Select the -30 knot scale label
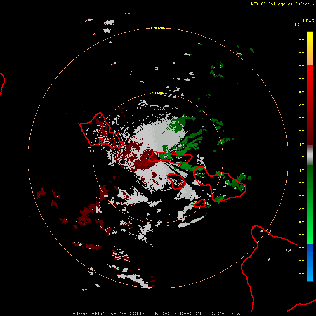 click(x=300, y=197)
